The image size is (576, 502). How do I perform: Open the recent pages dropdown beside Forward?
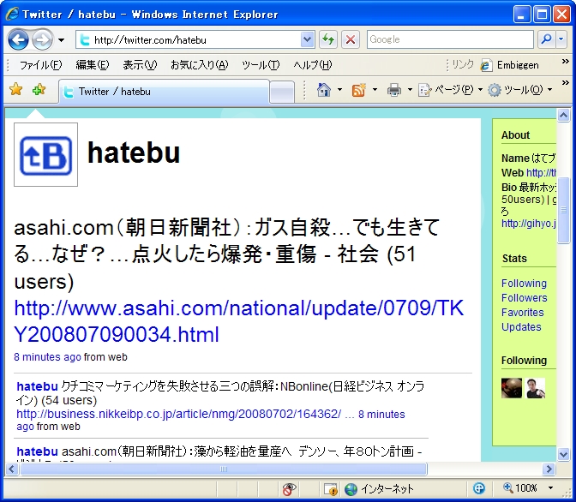click(x=62, y=40)
